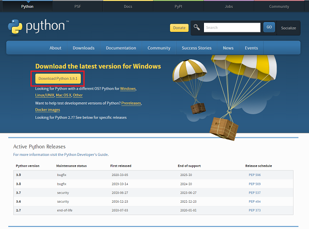
Task: Click the 'end-of-life' maintenance status cell
Action: [x=65, y=210]
